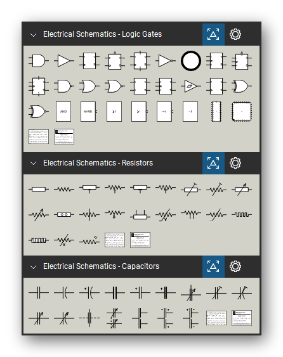Select the rectangular resistor with two upward leads

click(x=140, y=215)
